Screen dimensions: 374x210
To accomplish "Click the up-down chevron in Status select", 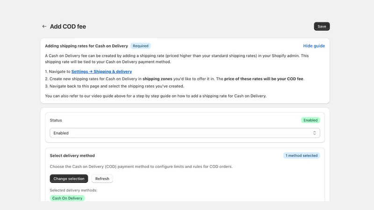I will [314, 133].
